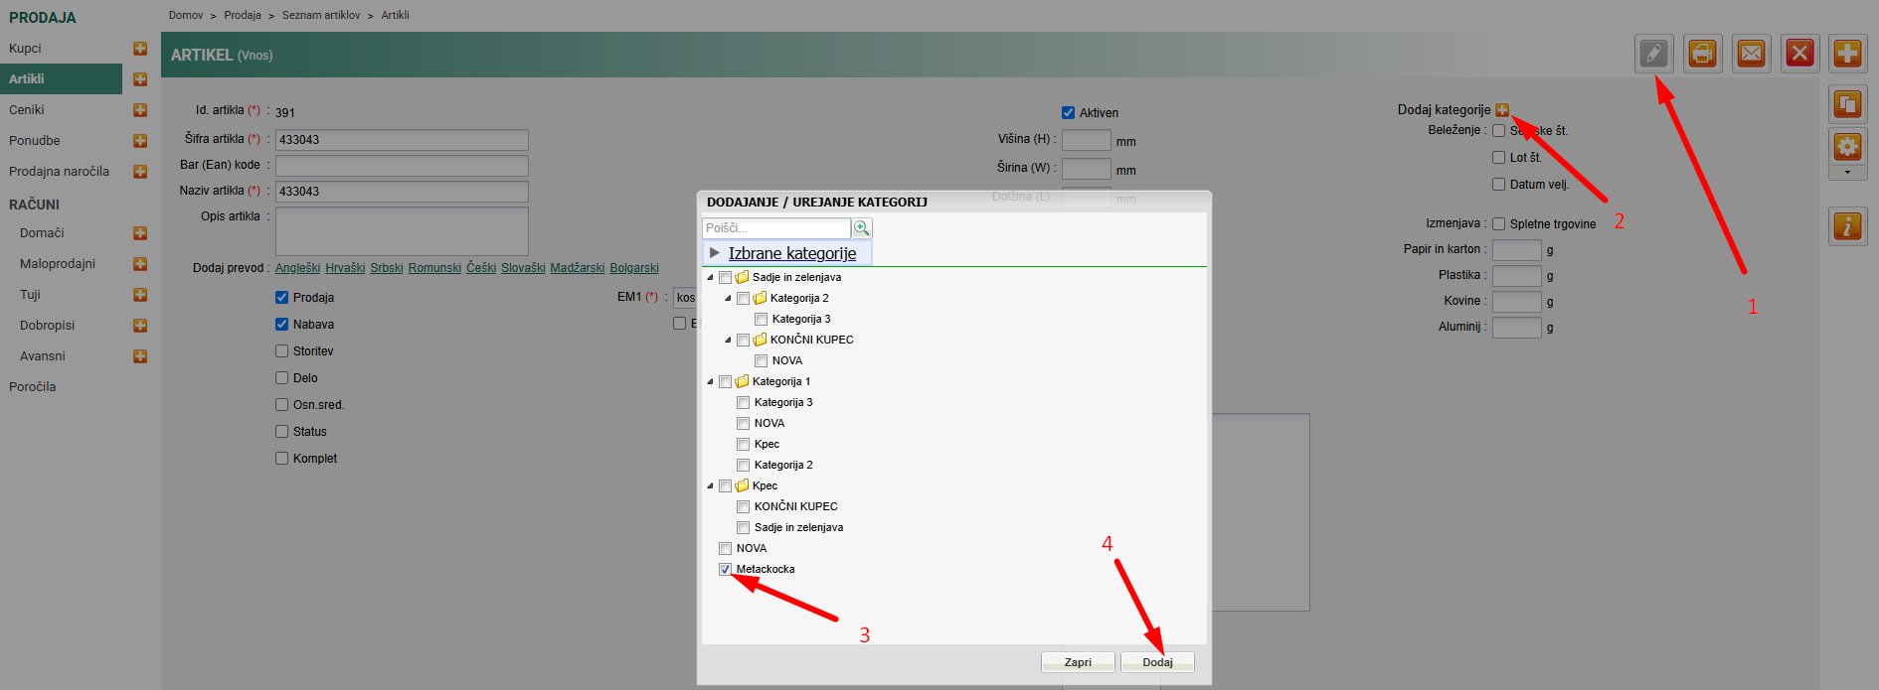Screen dimensions: 1879x690
Task: Toggle the Aktiven checkbox
Action: 1068,113
